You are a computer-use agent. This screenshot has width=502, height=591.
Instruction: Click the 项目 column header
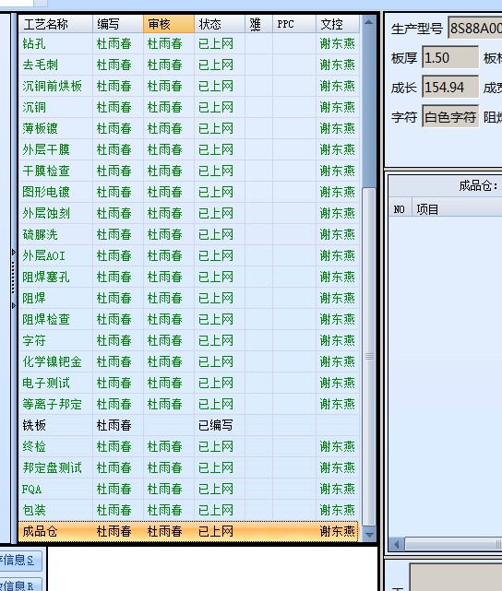(457, 209)
